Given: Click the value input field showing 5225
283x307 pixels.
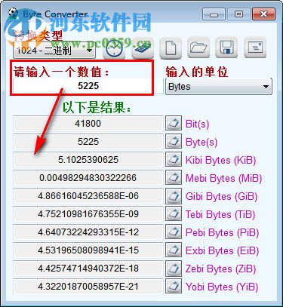Looking at the screenshot, I should pyautogui.click(x=88, y=86).
